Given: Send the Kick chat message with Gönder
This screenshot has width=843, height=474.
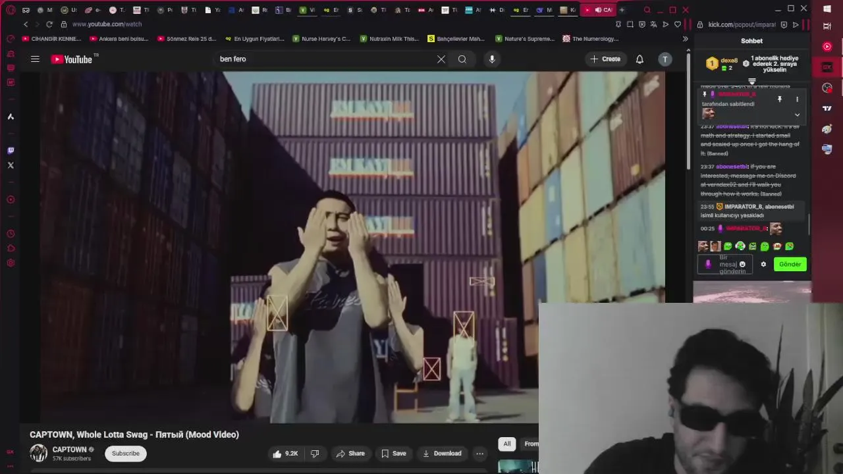Looking at the screenshot, I should pyautogui.click(x=790, y=265).
